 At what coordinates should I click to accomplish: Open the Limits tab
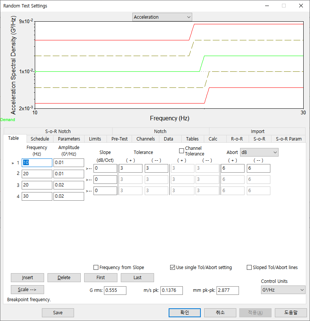(x=95, y=139)
